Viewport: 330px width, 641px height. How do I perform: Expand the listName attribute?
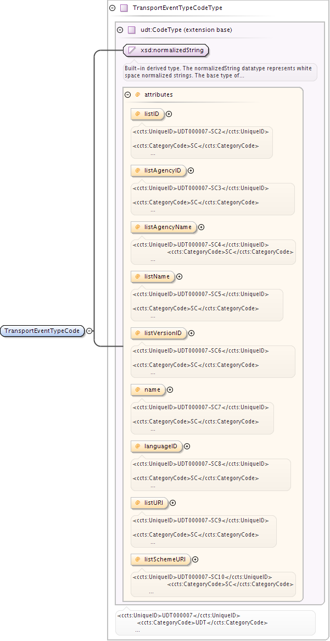click(x=180, y=277)
